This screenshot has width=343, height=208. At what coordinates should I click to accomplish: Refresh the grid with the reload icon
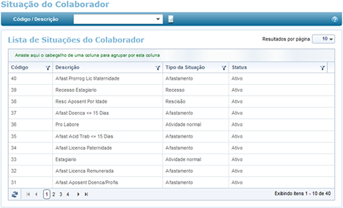pyautogui.click(x=15, y=194)
